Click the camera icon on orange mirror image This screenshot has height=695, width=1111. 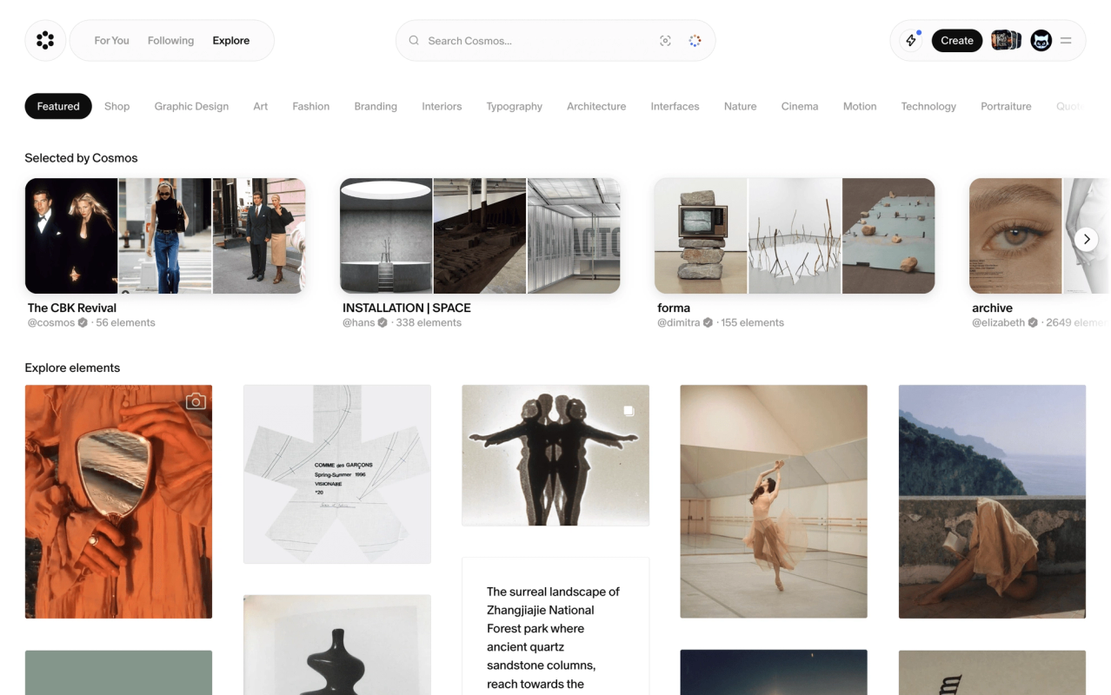[x=196, y=400]
